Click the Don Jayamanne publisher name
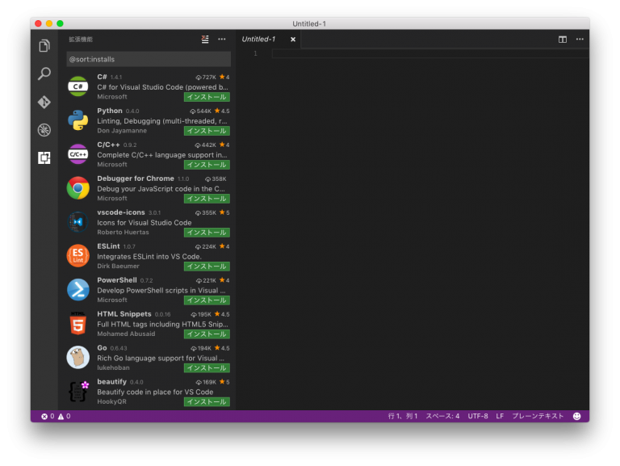 pyautogui.click(x=122, y=131)
